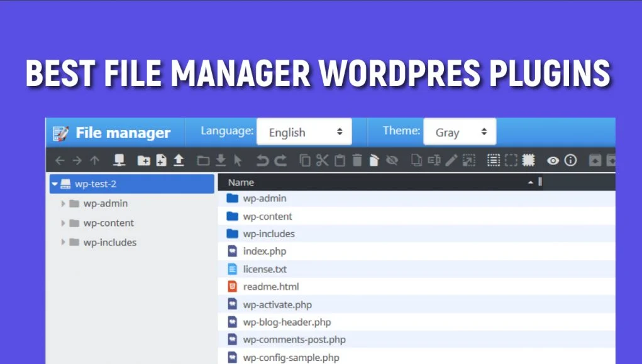The height and width of the screenshot is (364, 642).
Task: Click the select all icon
Action: (494, 160)
